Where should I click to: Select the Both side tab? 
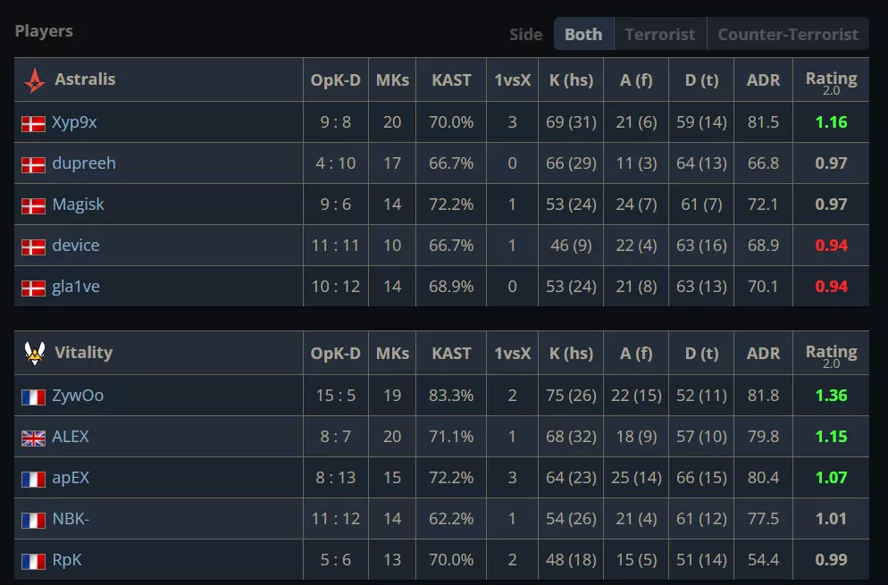tap(583, 35)
